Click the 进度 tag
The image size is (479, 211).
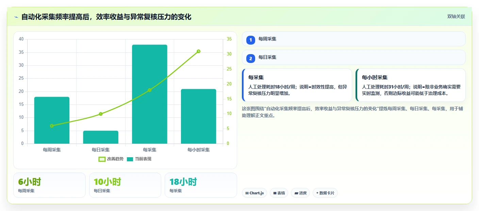point(300,193)
